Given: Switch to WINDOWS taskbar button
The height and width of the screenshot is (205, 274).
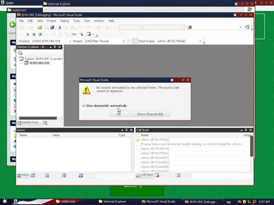Looking at the screenshot, I should [66, 202].
